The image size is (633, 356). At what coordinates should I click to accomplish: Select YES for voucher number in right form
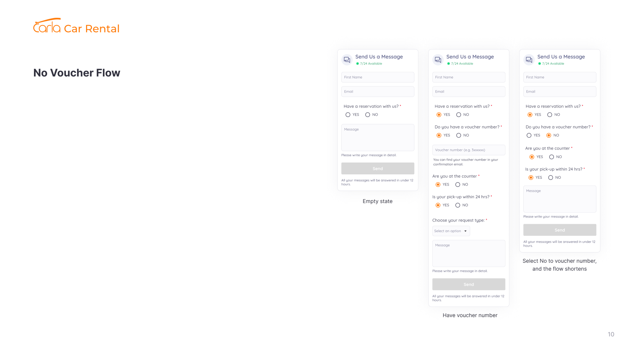(529, 135)
